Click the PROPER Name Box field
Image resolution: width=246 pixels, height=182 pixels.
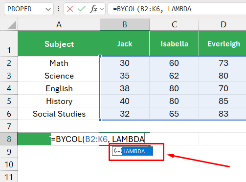click(24, 9)
